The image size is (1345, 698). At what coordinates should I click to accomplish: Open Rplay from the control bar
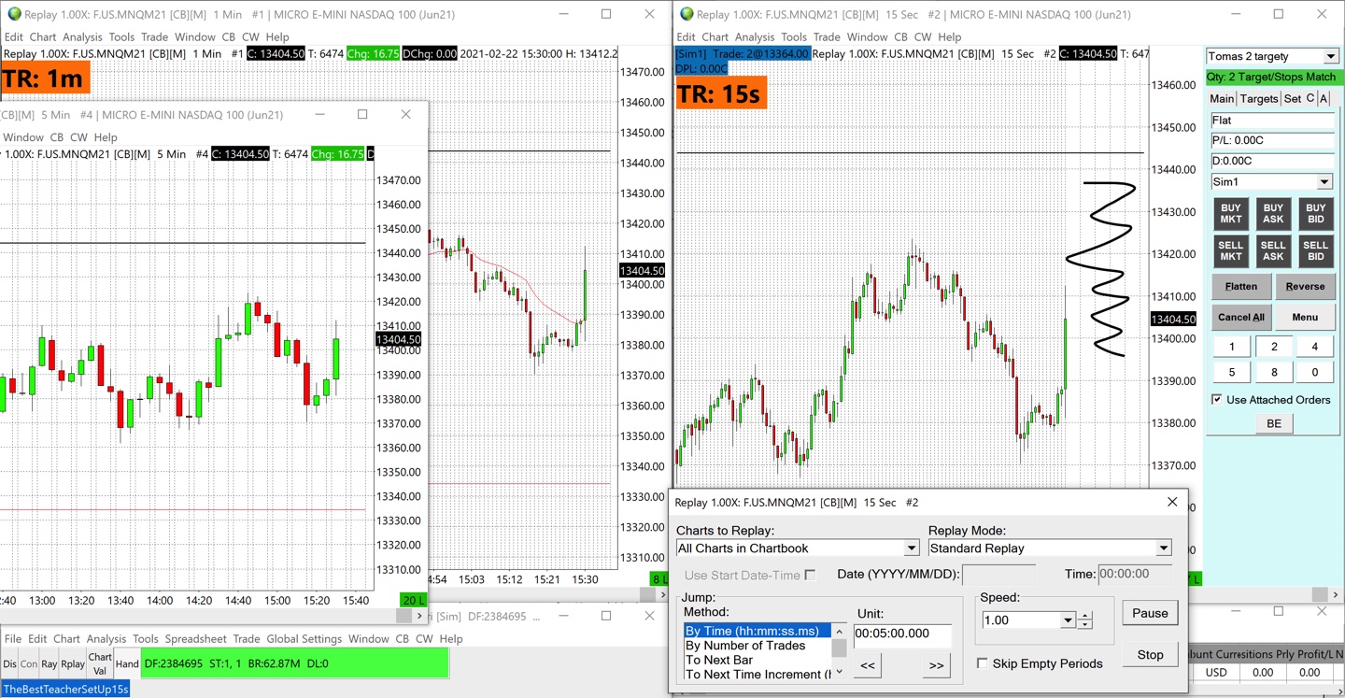click(x=73, y=663)
